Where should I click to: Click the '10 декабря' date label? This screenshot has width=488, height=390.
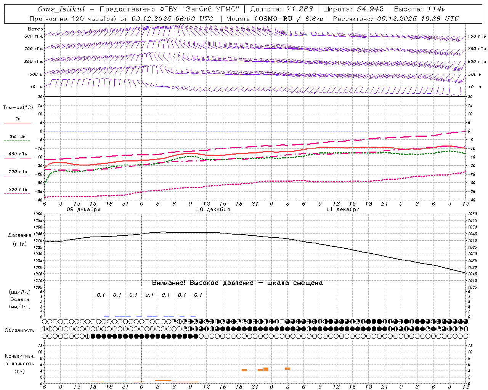(x=213, y=209)
